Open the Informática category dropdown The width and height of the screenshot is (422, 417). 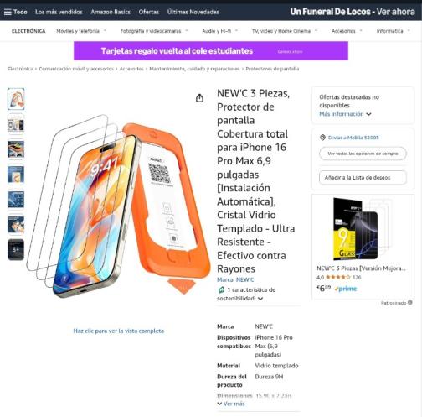tap(393, 31)
